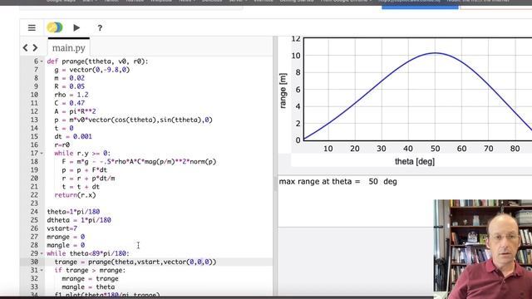The height and width of the screenshot is (299, 532).
Task: Click the code 'mangle = theta'
Action: [88, 287]
